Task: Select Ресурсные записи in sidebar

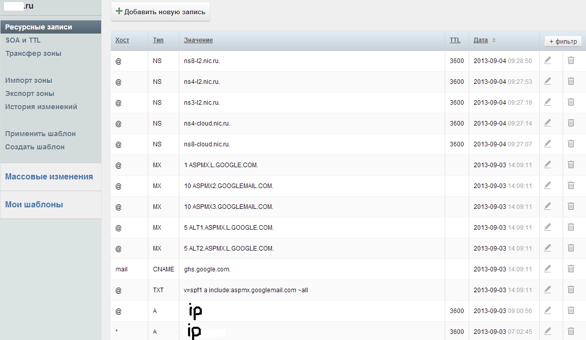Action: [50, 27]
